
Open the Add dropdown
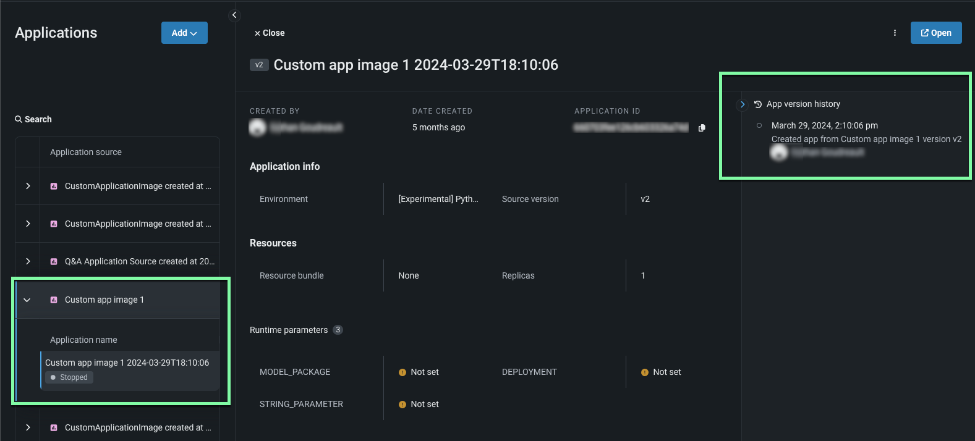click(184, 33)
